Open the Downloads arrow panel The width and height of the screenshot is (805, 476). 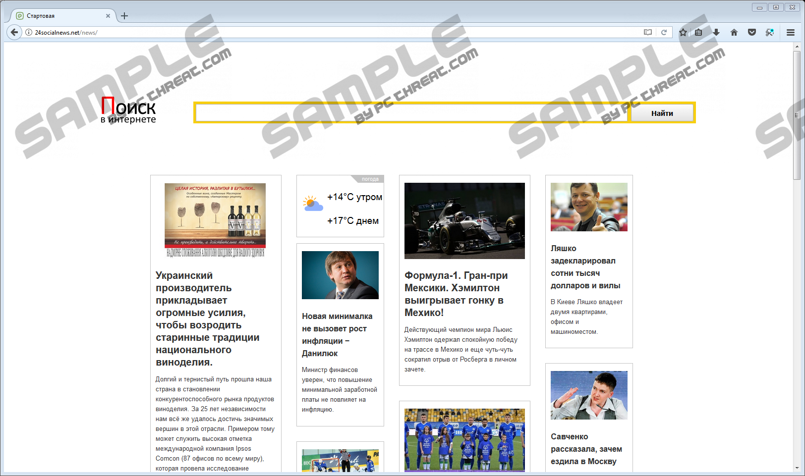[716, 32]
